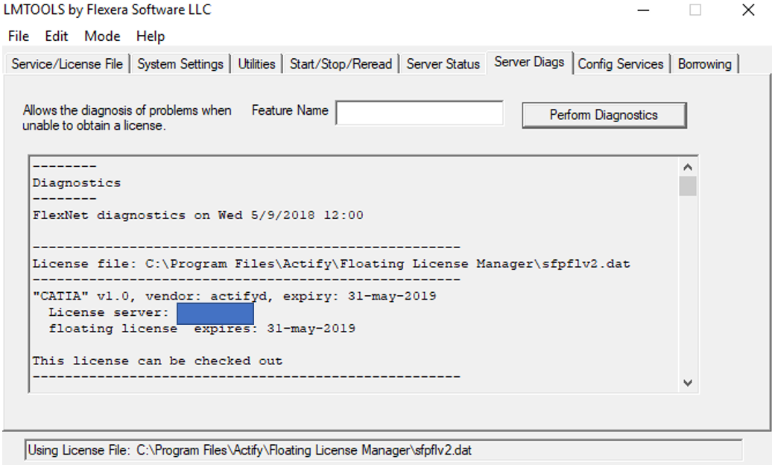Screen dimensions: 772x465
Task: Switch to the Config Services tab
Action: [x=620, y=64]
